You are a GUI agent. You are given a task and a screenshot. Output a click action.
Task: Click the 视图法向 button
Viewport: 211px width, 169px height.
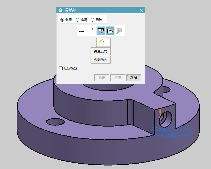(101, 60)
